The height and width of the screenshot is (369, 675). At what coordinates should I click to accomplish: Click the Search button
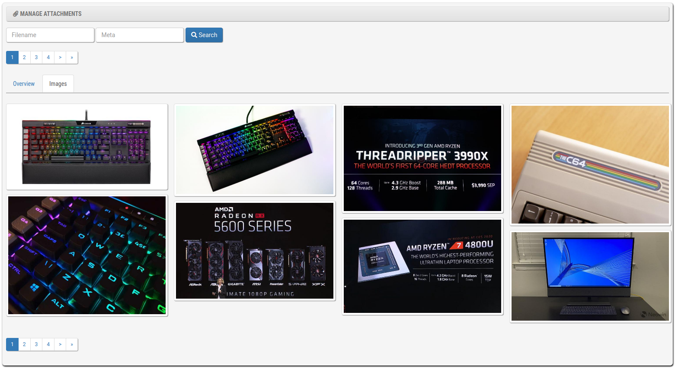(204, 35)
